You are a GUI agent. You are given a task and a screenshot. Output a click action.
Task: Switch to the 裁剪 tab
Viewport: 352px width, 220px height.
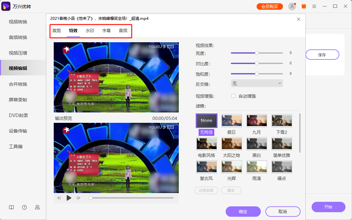point(57,31)
